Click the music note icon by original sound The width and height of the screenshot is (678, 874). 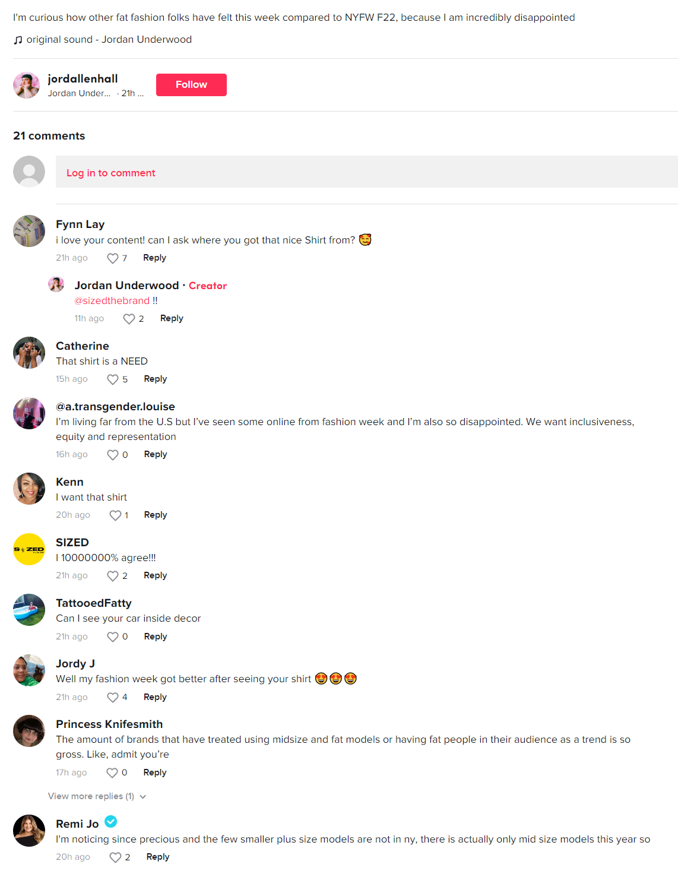coord(18,40)
